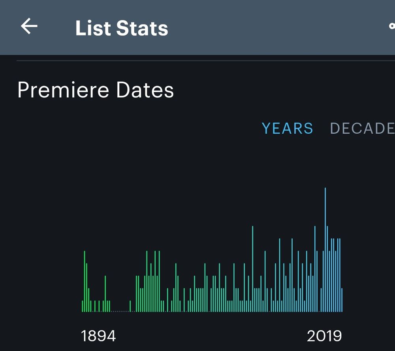This screenshot has width=395, height=351.
Task: Click the 2019 marker on the chart axis
Action: [325, 336]
